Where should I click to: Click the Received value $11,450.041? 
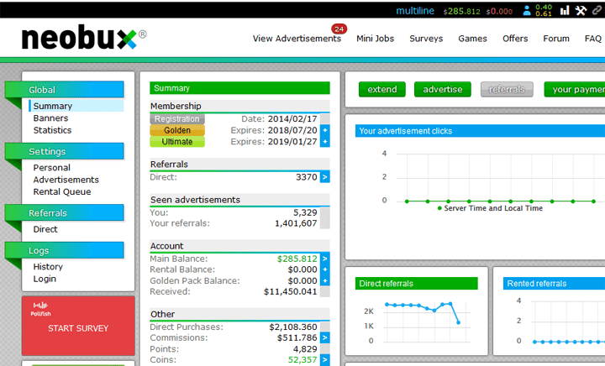(x=290, y=292)
